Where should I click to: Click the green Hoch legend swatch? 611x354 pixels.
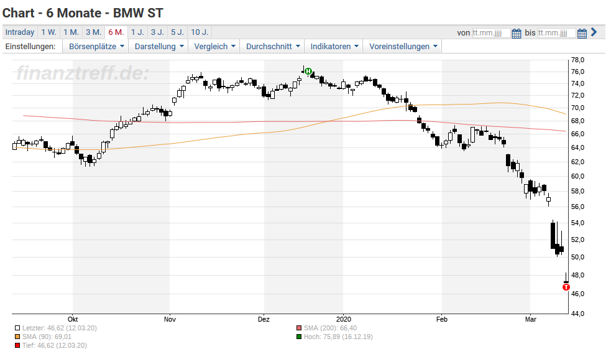coord(299,337)
